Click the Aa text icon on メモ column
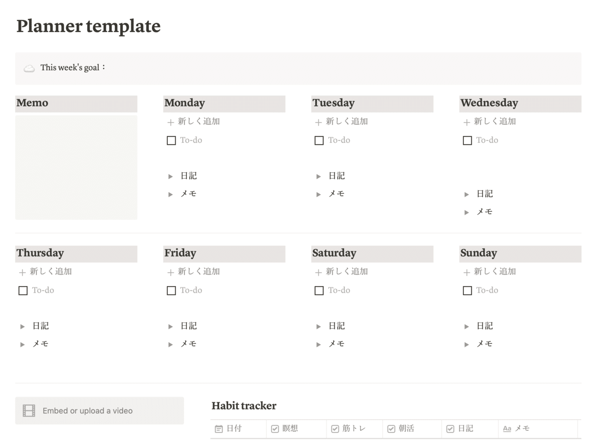The height and width of the screenshot is (443, 595). (x=507, y=429)
